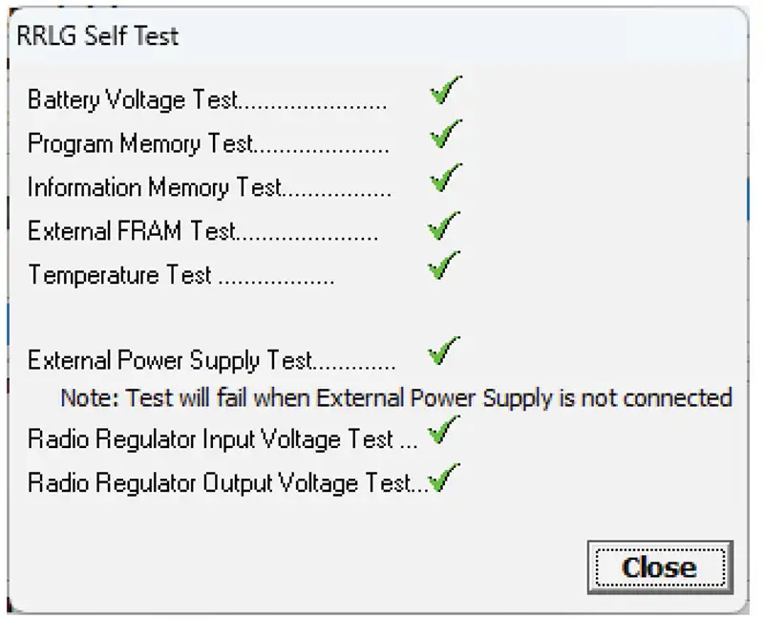Click the Radio Regulator Input Voltage Test label
The width and height of the screenshot is (764, 619).
click(x=210, y=439)
